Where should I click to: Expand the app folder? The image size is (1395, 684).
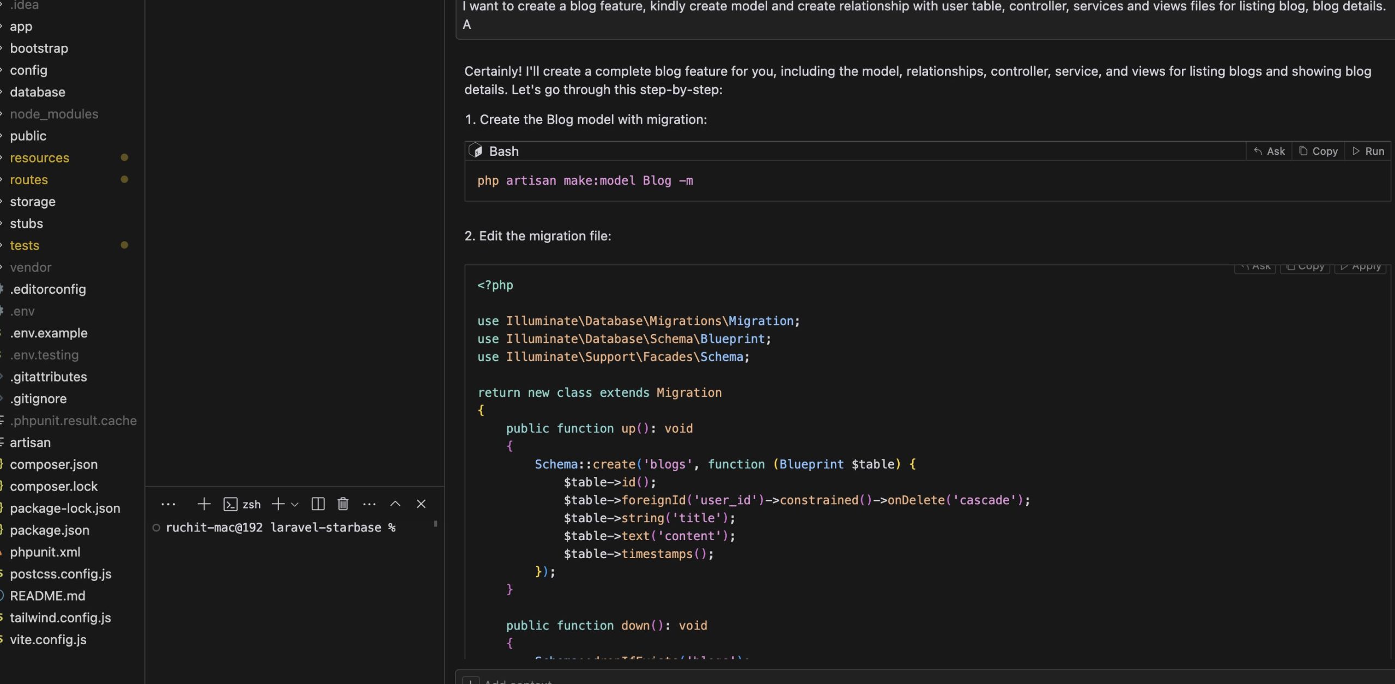pos(20,26)
